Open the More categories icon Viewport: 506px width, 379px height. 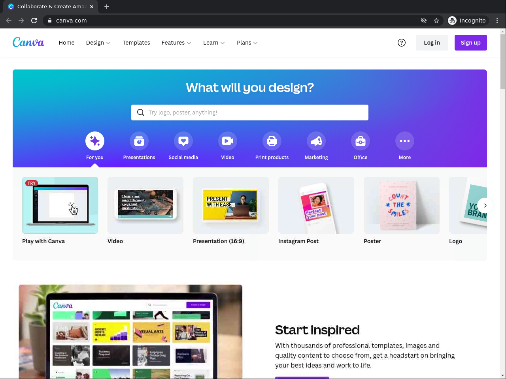(405, 141)
